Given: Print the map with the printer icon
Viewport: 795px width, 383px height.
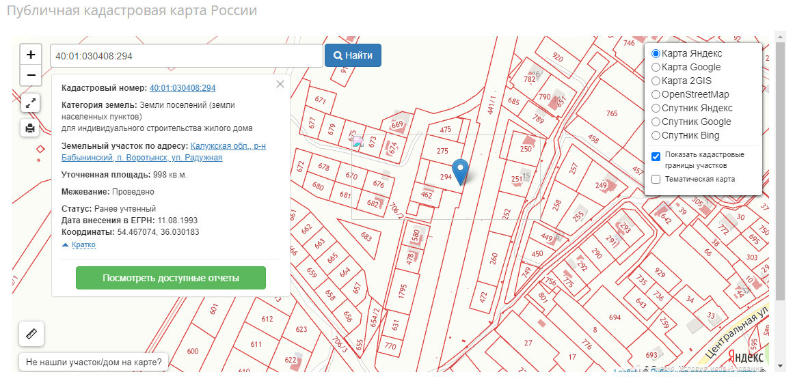Looking at the screenshot, I should 31,128.
